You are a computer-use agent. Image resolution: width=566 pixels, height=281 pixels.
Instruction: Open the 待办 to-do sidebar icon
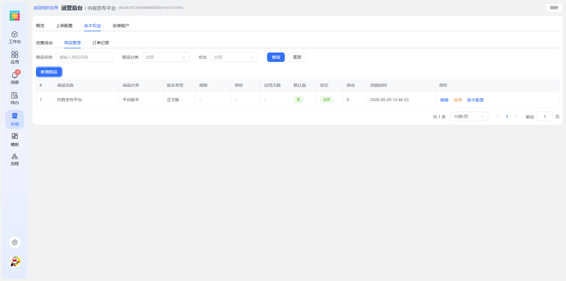tap(15, 98)
